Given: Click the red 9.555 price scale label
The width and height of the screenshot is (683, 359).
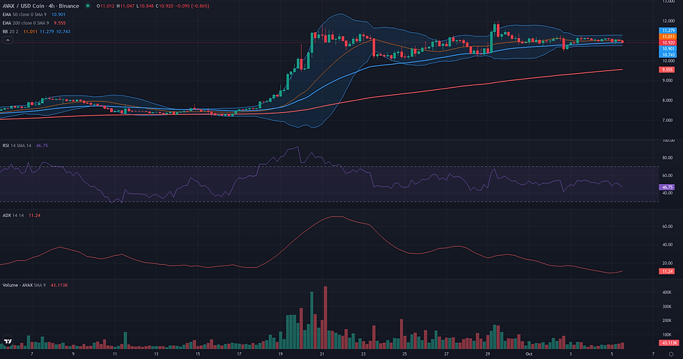Looking at the screenshot, I should click(667, 70).
